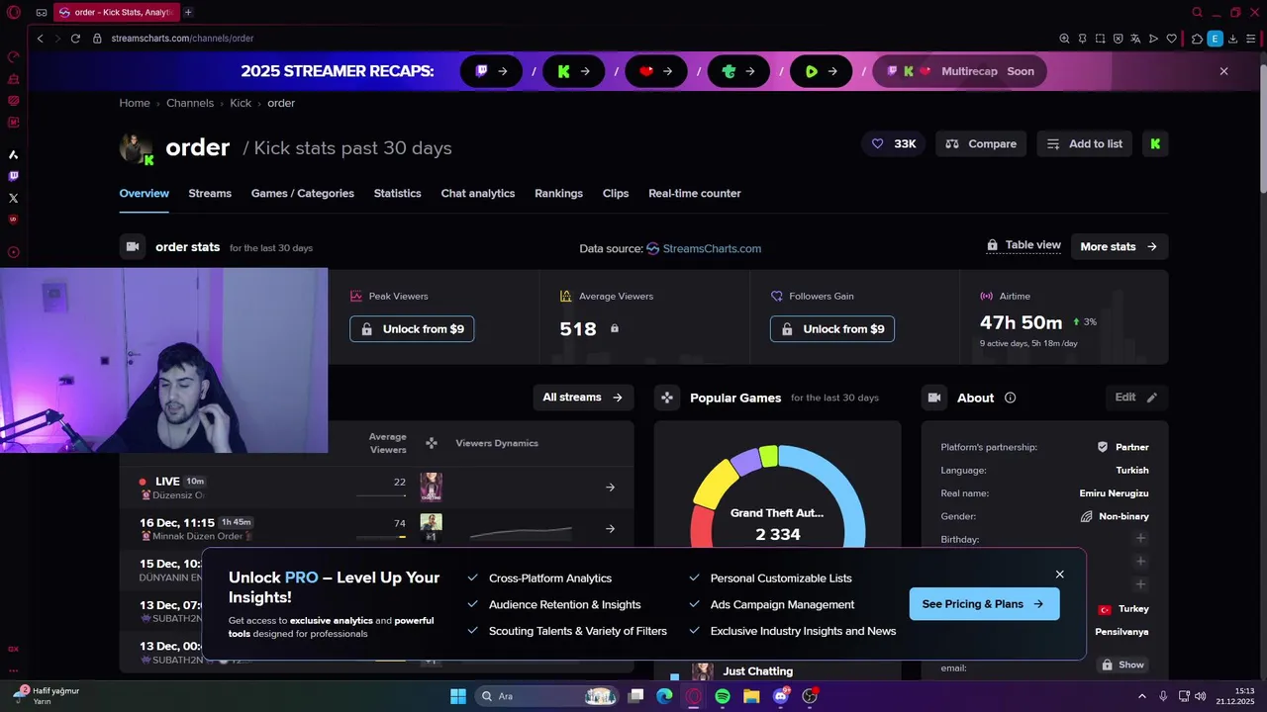Click the Twitch recap pill in banner

[x=491, y=71]
